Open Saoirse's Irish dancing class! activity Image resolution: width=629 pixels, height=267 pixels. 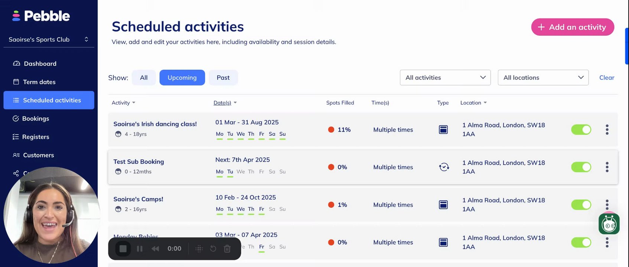(x=155, y=124)
